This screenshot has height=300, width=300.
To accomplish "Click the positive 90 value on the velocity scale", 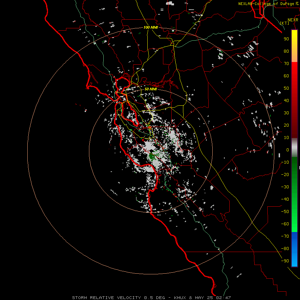I will click(286, 39).
